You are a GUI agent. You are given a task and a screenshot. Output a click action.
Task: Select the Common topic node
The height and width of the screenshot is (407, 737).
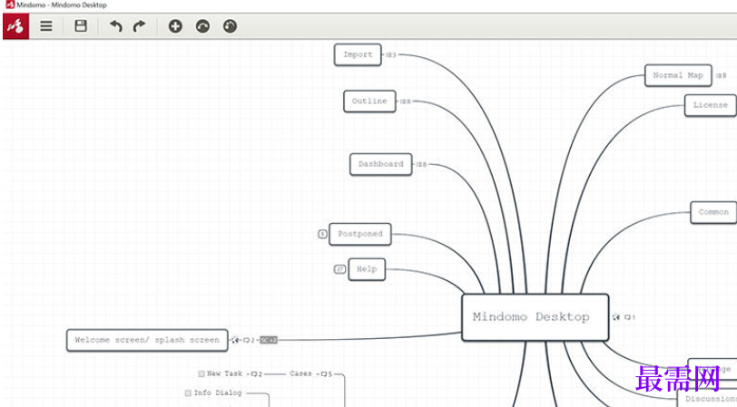click(x=713, y=212)
